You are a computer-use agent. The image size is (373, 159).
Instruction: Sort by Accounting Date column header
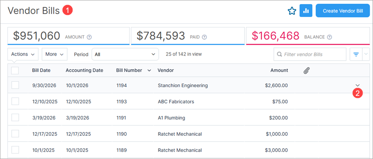[85, 70]
